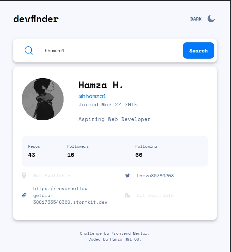Click the location pin icon
The image size is (231, 252).
(24, 175)
